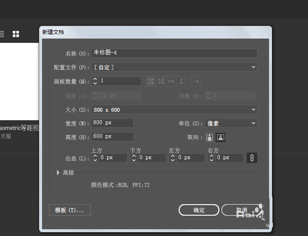Image resolution: width=308 pixels, height=236 pixels.
Task: Click the white document thumbnail behind dialog
Action: click(x=19, y=81)
